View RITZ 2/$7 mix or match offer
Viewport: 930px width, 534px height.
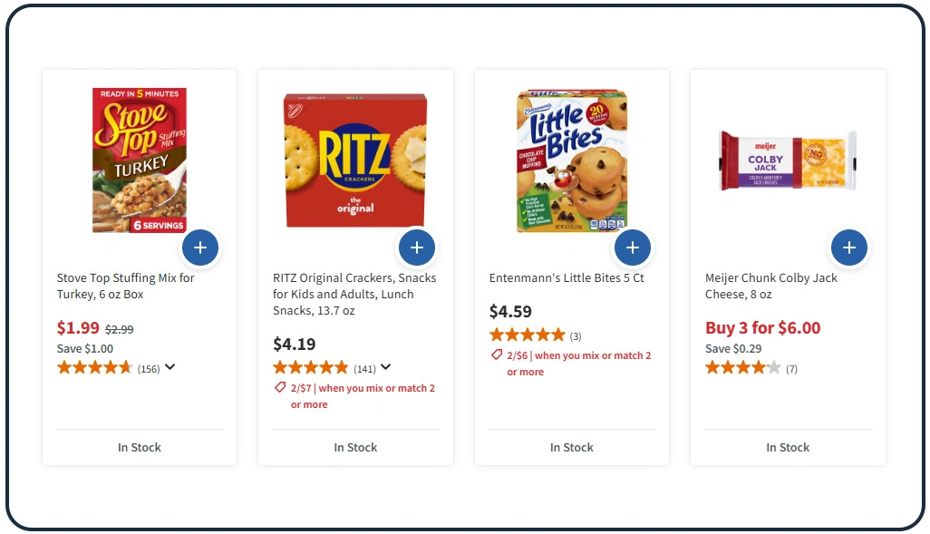coord(363,396)
